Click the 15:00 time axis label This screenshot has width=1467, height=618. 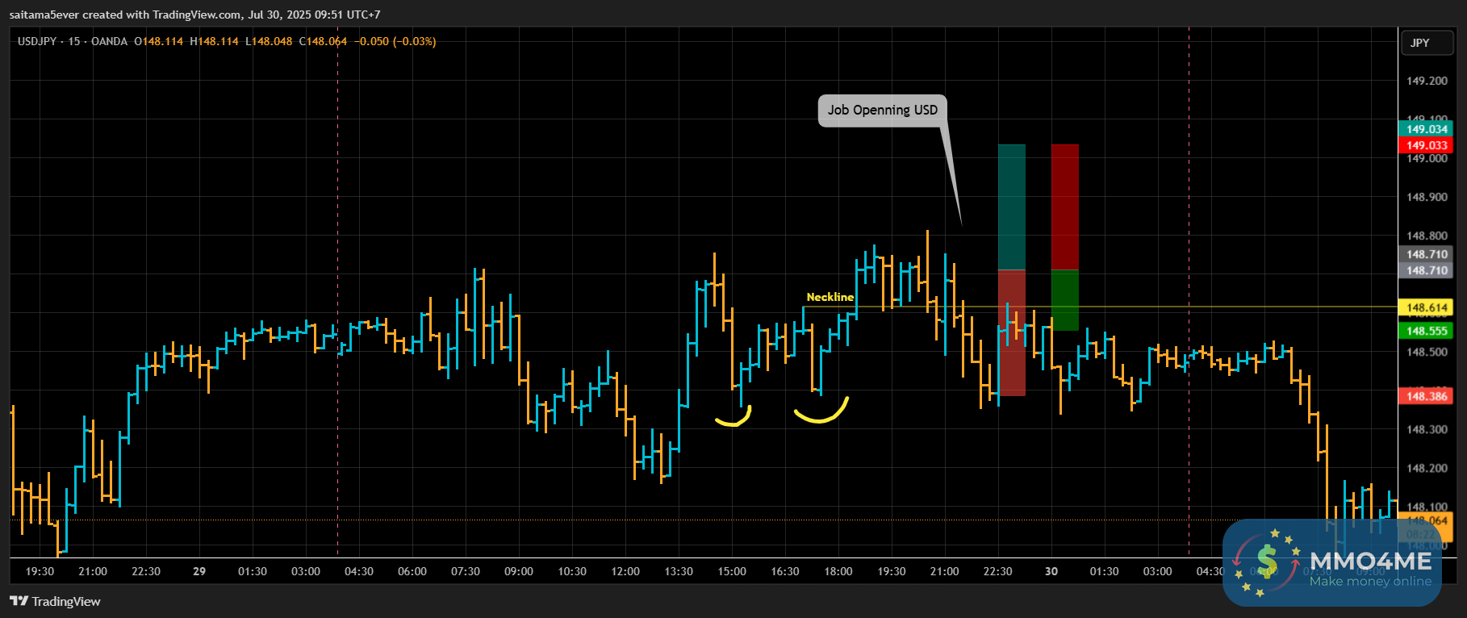point(732,571)
